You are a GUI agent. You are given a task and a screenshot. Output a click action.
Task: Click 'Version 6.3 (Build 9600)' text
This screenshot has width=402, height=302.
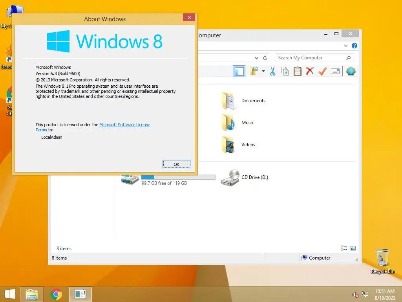click(x=58, y=74)
